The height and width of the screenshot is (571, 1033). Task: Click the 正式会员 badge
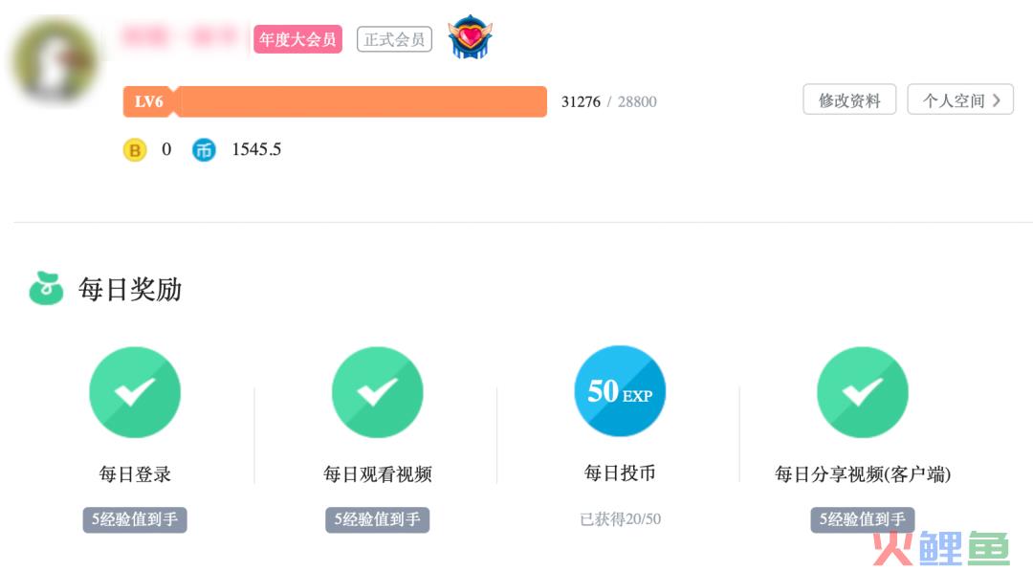(395, 39)
